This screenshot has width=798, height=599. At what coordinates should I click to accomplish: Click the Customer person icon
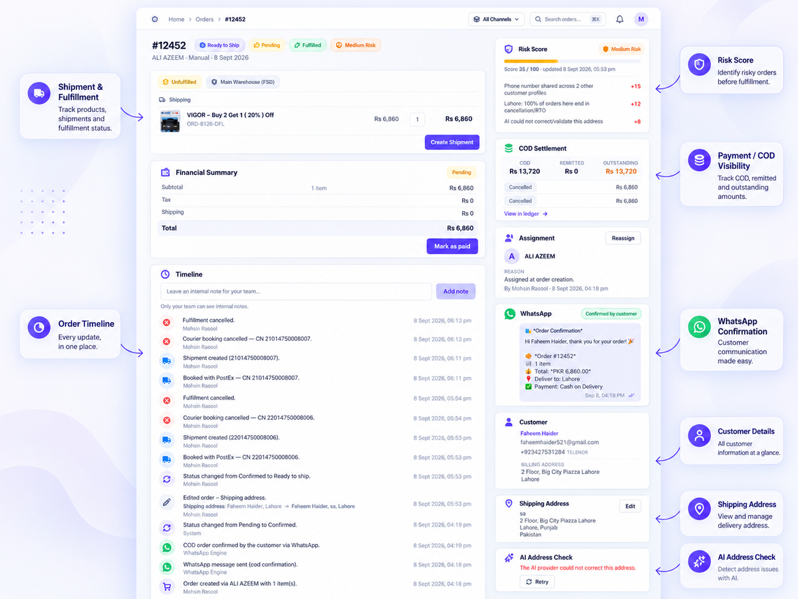pos(509,422)
